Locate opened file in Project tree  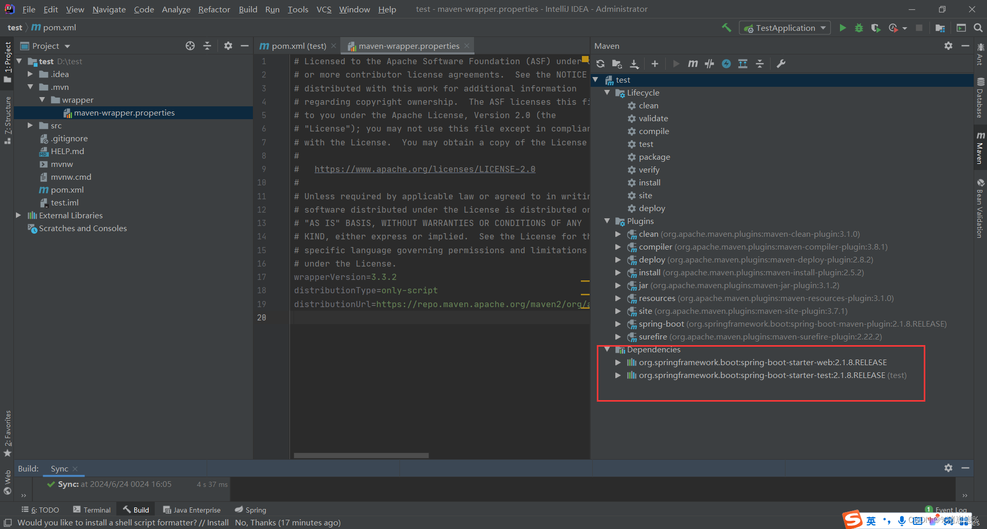[190, 46]
